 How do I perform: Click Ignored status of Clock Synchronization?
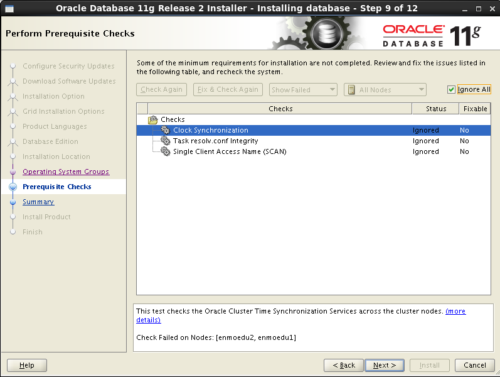pyautogui.click(x=426, y=130)
